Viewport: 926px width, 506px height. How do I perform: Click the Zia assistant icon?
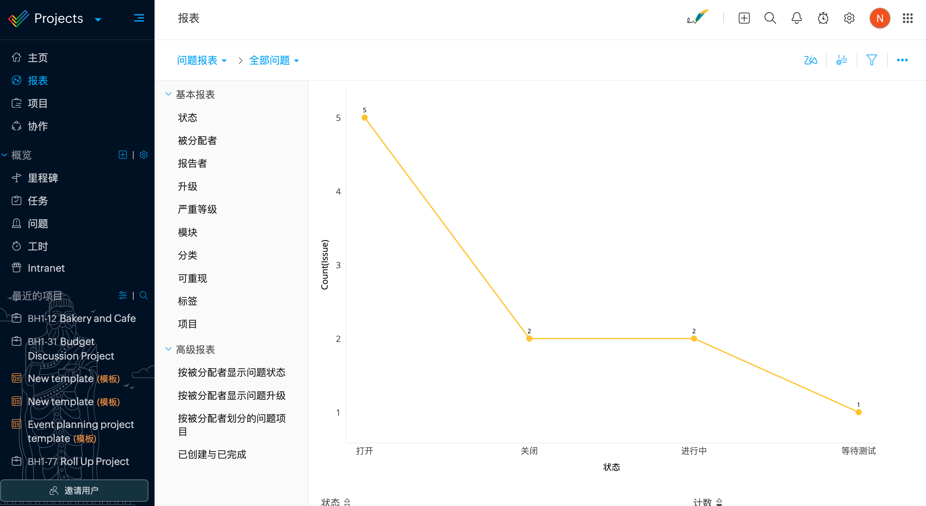pos(810,60)
